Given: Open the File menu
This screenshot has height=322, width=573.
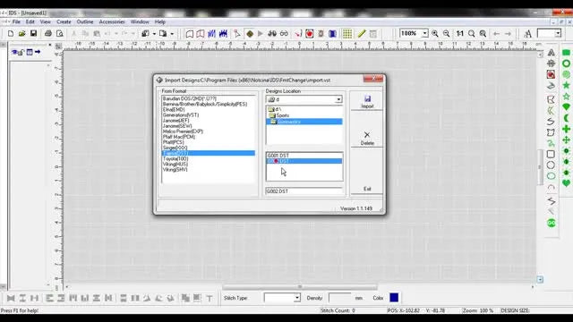Looking at the screenshot, I should click(x=16, y=21).
